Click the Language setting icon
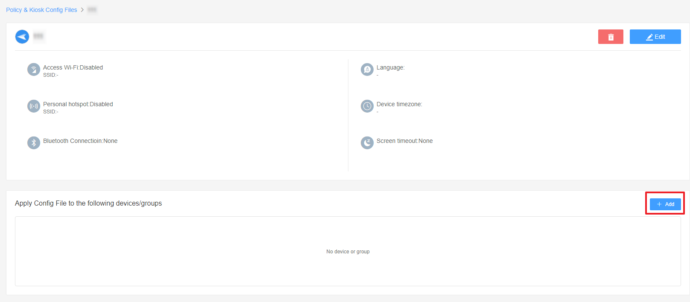 pos(367,70)
